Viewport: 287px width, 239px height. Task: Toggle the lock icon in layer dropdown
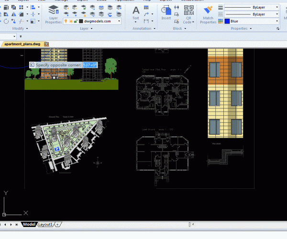(76, 21)
